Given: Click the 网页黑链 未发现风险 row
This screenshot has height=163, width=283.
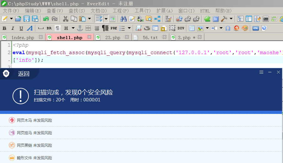Looking at the screenshot, I should pyautogui.click(x=141, y=145).
